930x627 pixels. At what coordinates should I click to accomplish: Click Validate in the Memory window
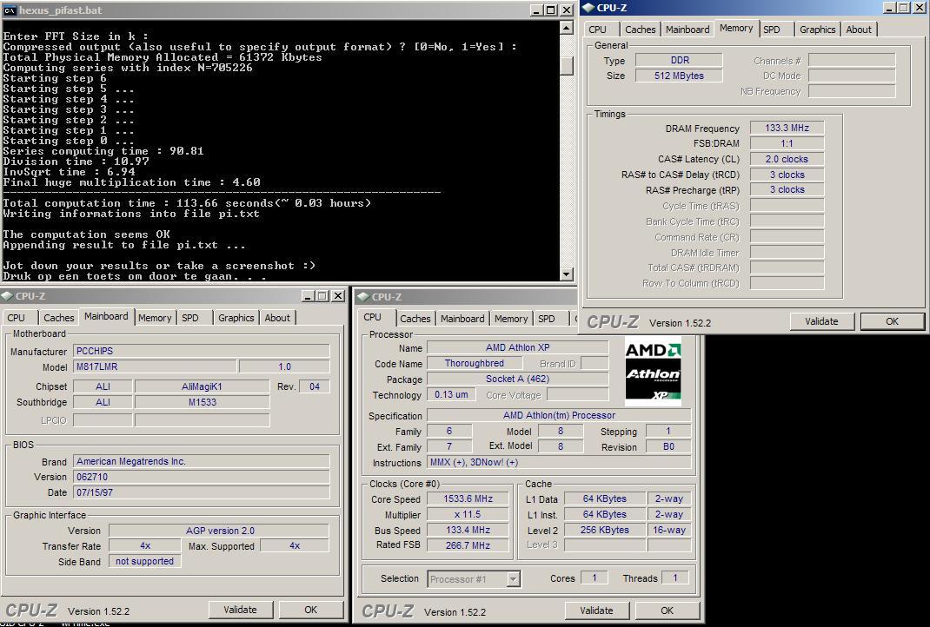tap(822, 321)
